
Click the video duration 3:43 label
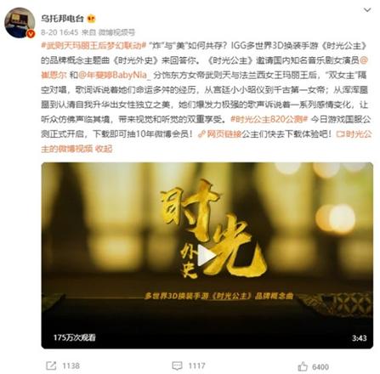click(x=360, y=338)
